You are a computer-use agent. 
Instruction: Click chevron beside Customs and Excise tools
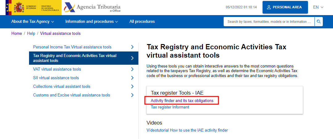[132, 95]
